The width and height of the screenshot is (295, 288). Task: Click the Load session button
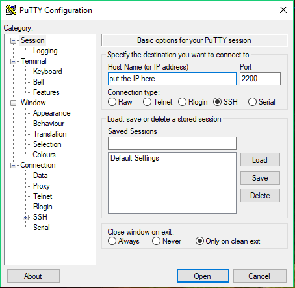pyautogui.click(x=260, y=160)
